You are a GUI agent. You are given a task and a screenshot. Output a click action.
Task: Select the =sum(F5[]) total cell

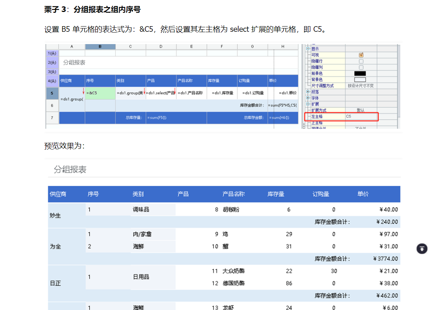176,118
